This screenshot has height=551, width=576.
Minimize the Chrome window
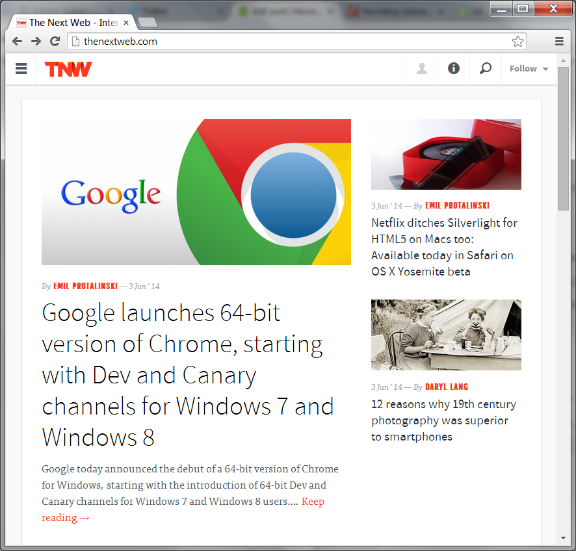coord(501,9)
